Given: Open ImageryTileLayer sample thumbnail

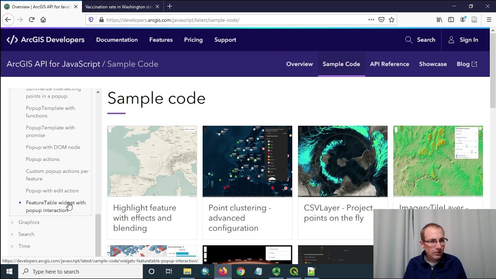Looking at the screenshot, I should pyautogui.click(x=438, y=161).
